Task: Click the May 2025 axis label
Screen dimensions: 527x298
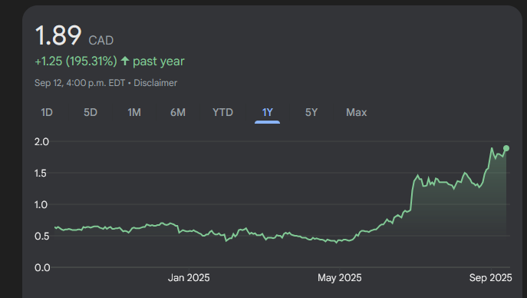Action: pos(340,277)
